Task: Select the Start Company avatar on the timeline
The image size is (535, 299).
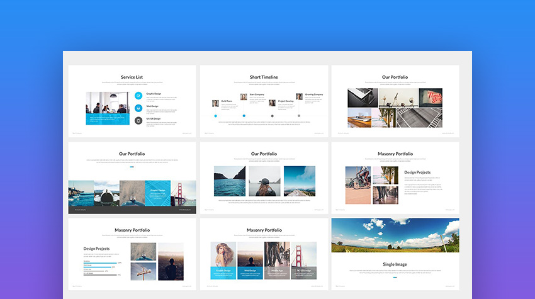Action: click(244, 97)
